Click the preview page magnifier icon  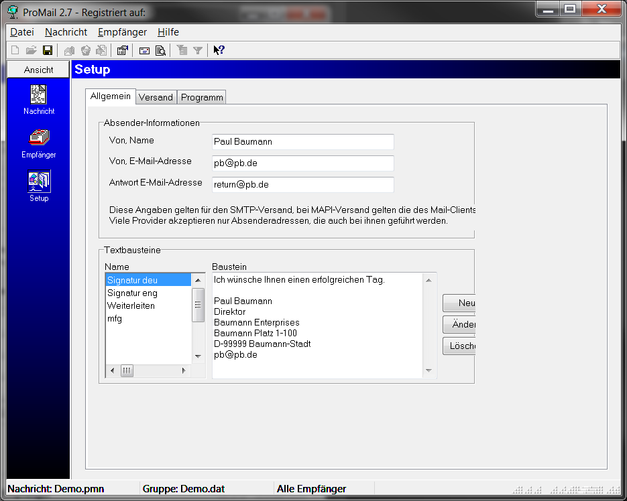coord(160,50)
